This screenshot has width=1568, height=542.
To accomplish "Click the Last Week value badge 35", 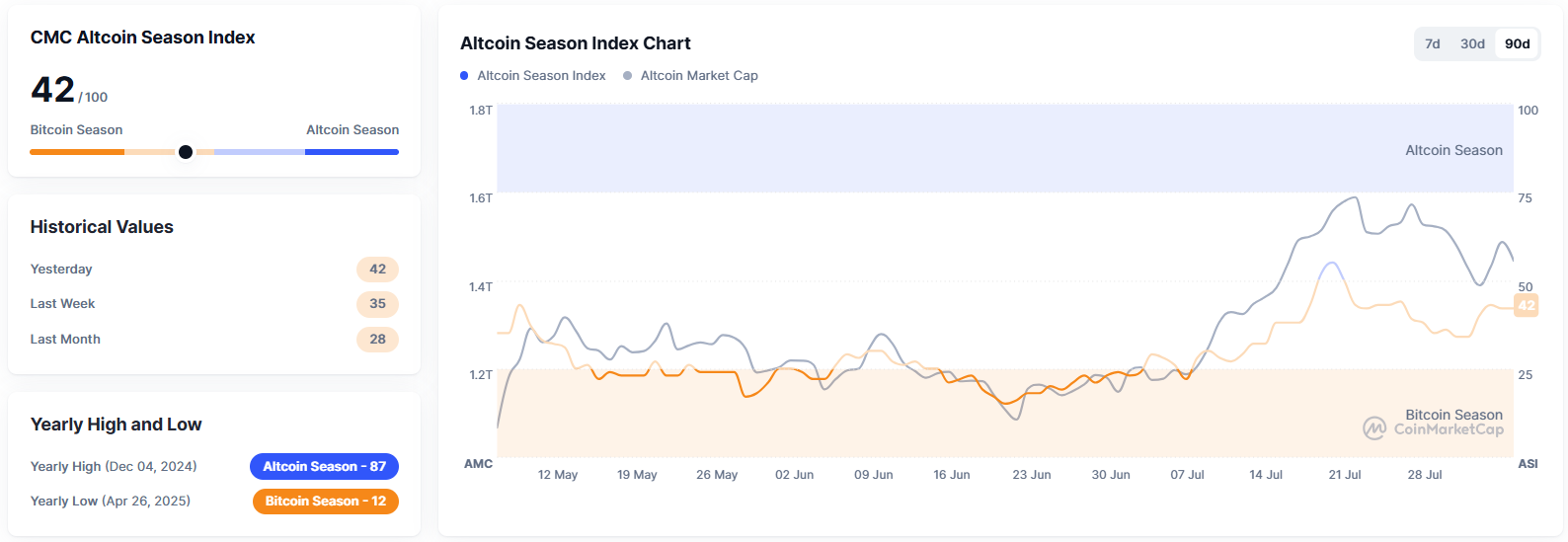I will [x=377, y=304].
